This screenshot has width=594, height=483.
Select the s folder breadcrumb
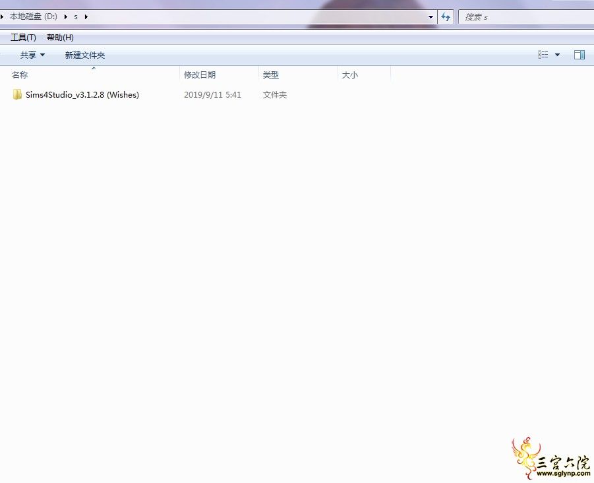click(x=76, y=16)
